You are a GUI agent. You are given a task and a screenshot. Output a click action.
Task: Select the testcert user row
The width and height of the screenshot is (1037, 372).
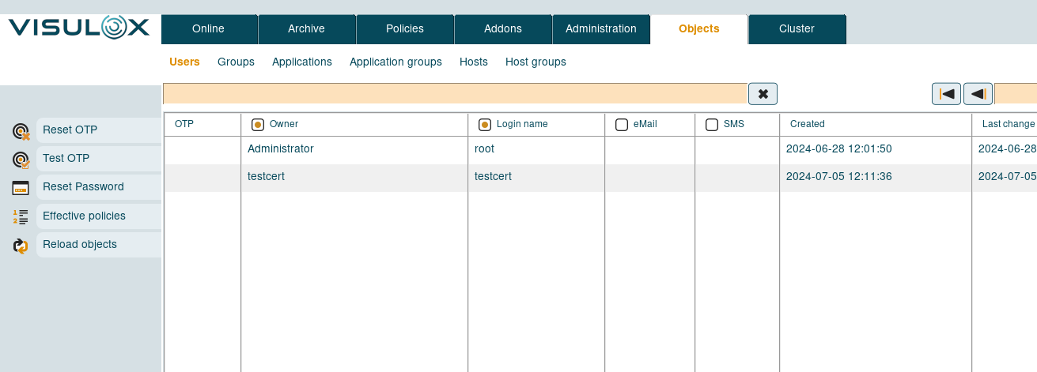266,177
